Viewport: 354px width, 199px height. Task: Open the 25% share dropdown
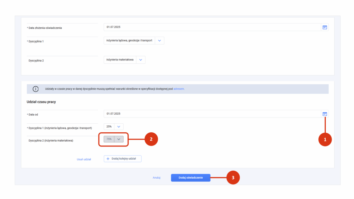point(113,126)
